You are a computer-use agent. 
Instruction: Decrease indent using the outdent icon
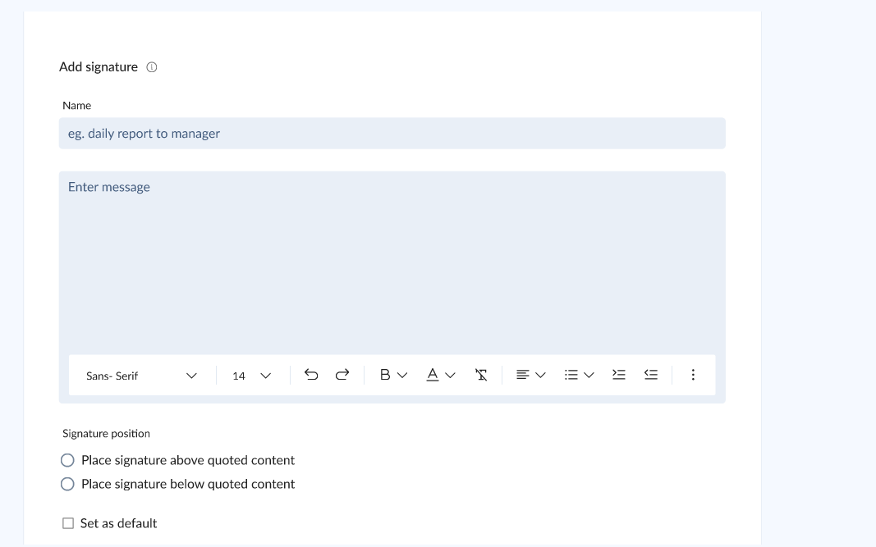click(x=651, y=375)
